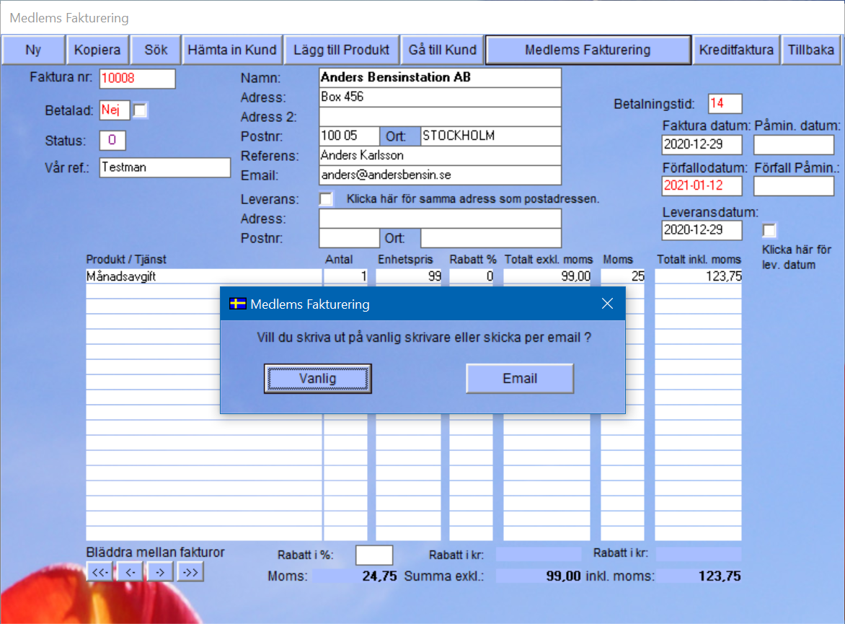Image resolution: width=845 pixels, height=624 pixels.
Task: Click Kopiera in the toolbar
Action: (98, 50)
